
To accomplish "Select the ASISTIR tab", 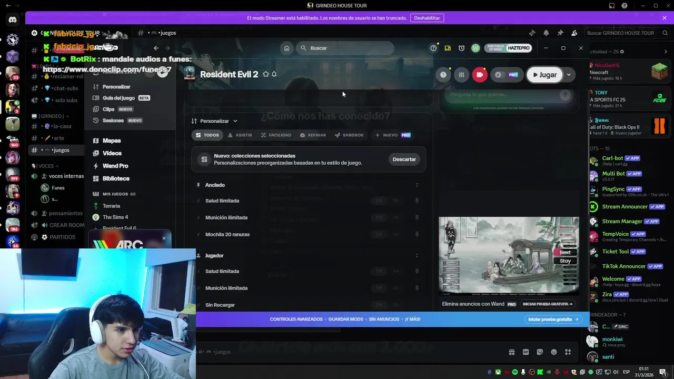I will click(240, 135).
